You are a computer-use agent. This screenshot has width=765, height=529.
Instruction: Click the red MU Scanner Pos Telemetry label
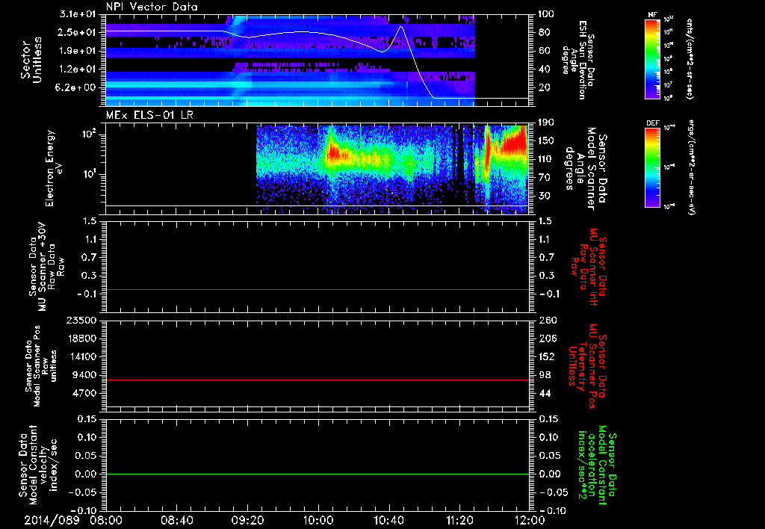[587, 366]
